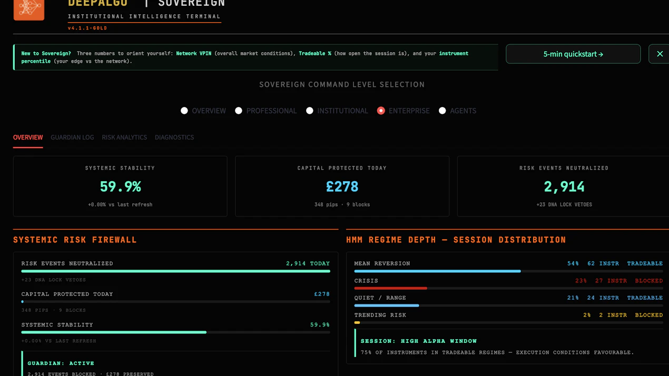Click the Systemic Stability progress bar in firewall

click(175, 332)
